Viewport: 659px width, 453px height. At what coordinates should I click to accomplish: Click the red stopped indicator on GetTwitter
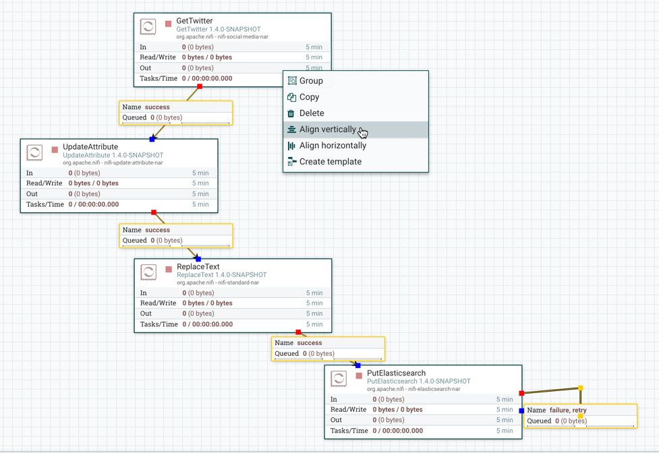pyautogui.click(x=169, y=24)
